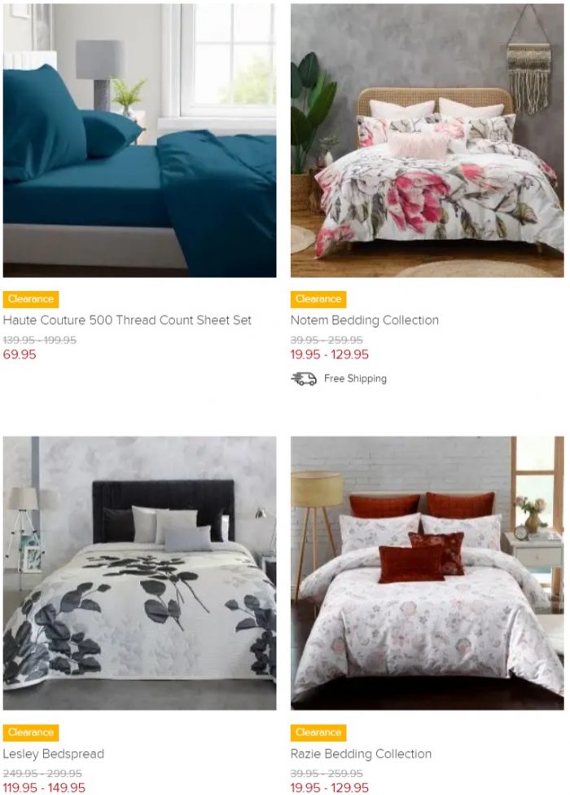Click the Razie 19.95 - 129.95 sale price

click(x=330, y=788)
